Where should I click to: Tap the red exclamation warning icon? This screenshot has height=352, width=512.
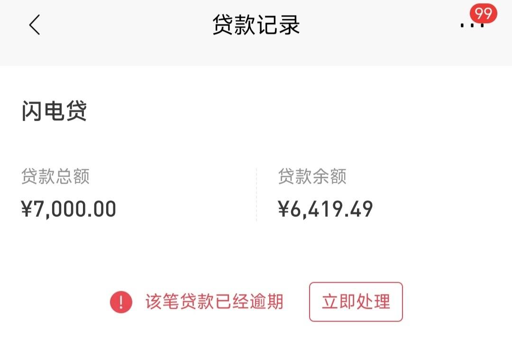(121, 302)
